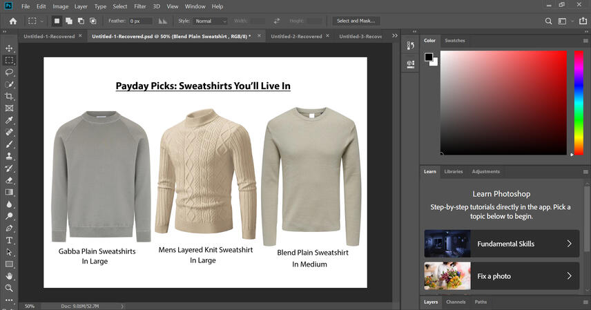Open the Layers panel options menu
591x310 pixels.
point(585,302)
